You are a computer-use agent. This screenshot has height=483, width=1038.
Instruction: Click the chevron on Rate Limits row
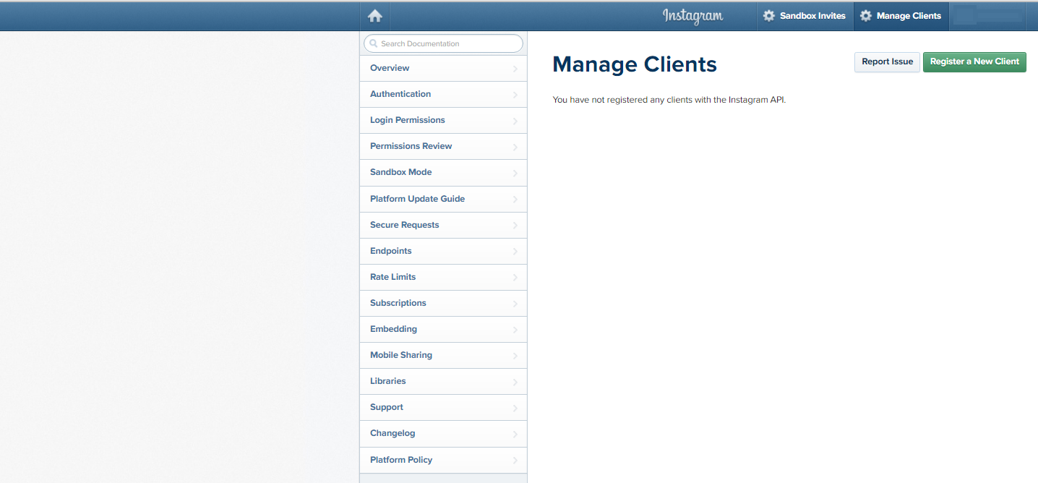click(x=515, y=278)
